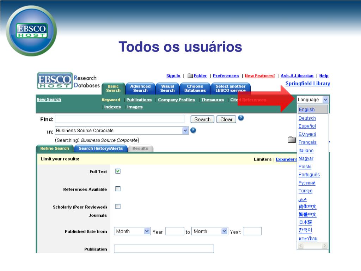The width and height of the screenshot is (361, 271).
Task: Select Português in the language list
Action: [309, 174]
